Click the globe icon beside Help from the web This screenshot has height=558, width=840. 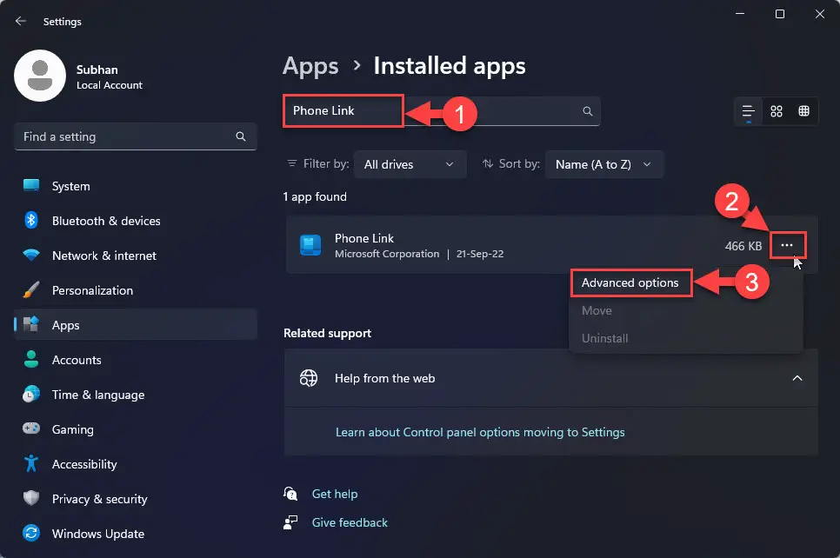pyautogui.click(x=309, y=378)
